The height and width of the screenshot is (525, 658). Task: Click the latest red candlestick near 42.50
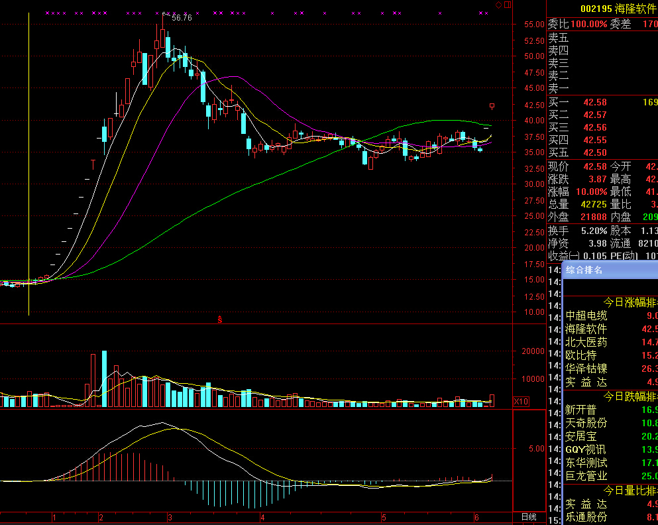(492, 106)
